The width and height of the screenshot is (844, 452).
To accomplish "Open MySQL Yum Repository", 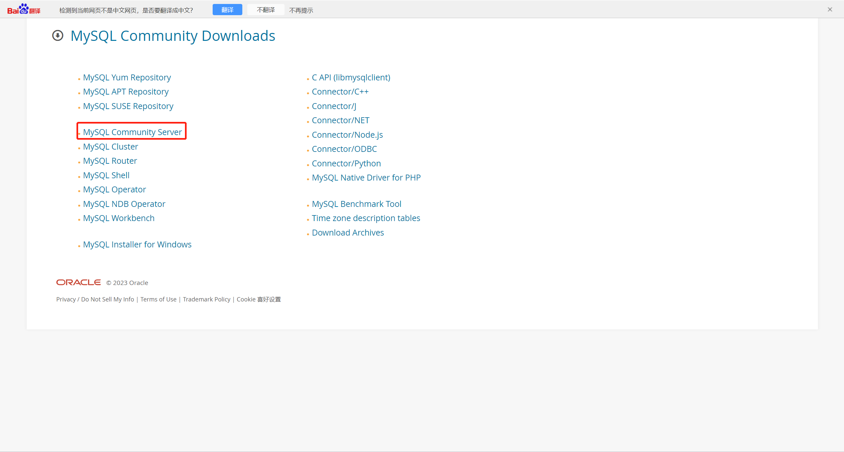I will (127, 77).
